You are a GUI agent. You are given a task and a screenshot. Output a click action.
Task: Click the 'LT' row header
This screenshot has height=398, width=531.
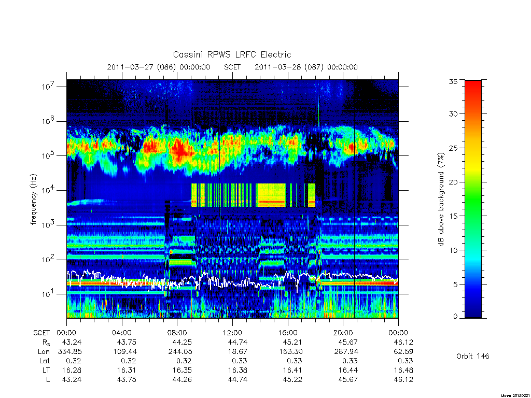(x=46, y=370)
